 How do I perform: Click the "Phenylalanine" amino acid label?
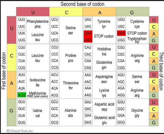pyautogui.click(x=38, y=22)
